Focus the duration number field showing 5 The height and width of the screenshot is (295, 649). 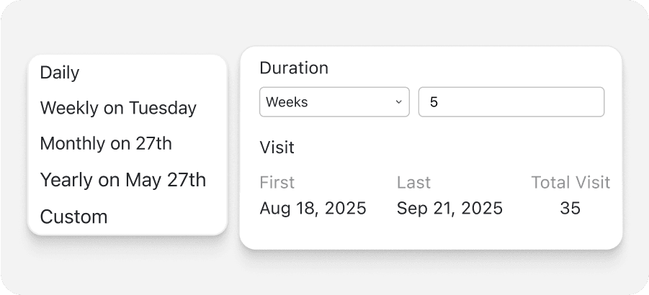coord(511,102)
